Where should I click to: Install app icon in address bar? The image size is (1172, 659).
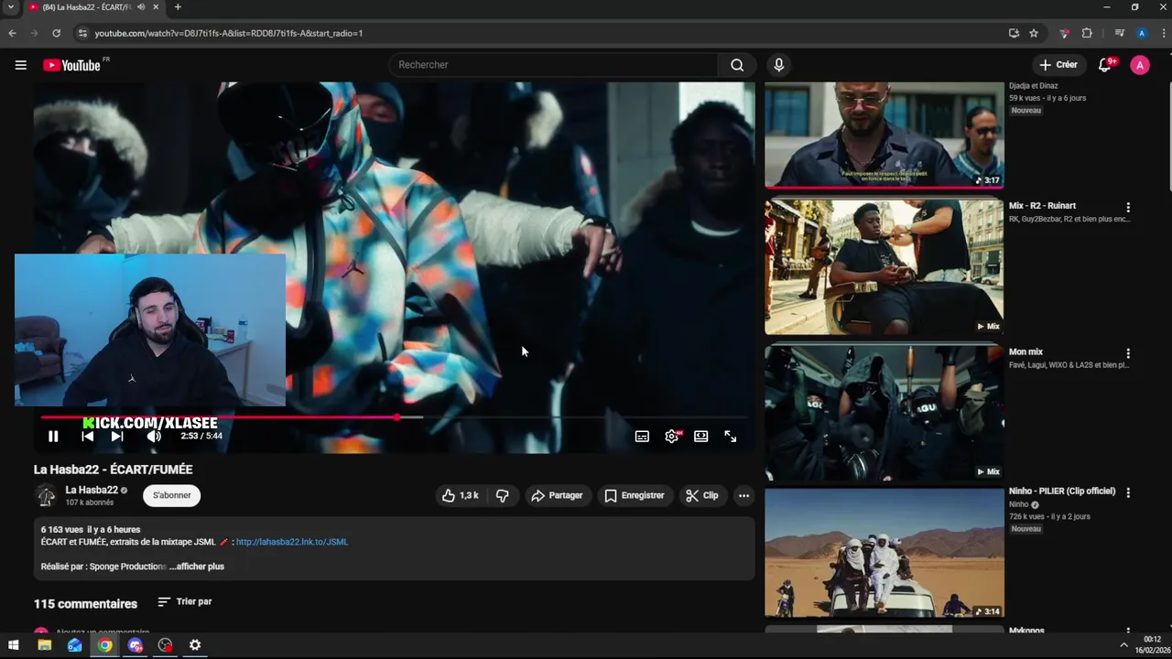click(1014, 33)
